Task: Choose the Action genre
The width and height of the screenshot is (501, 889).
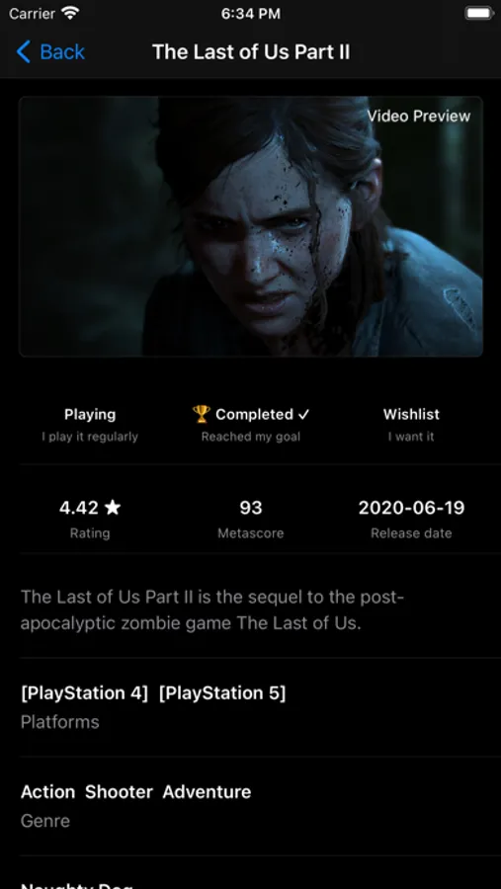Action: pos(47,791)
